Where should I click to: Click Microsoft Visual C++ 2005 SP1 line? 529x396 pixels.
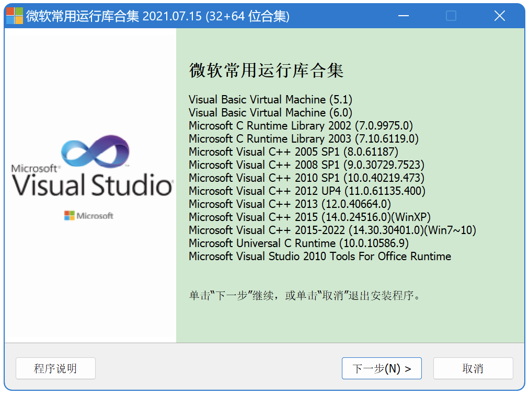coord(294,152)
